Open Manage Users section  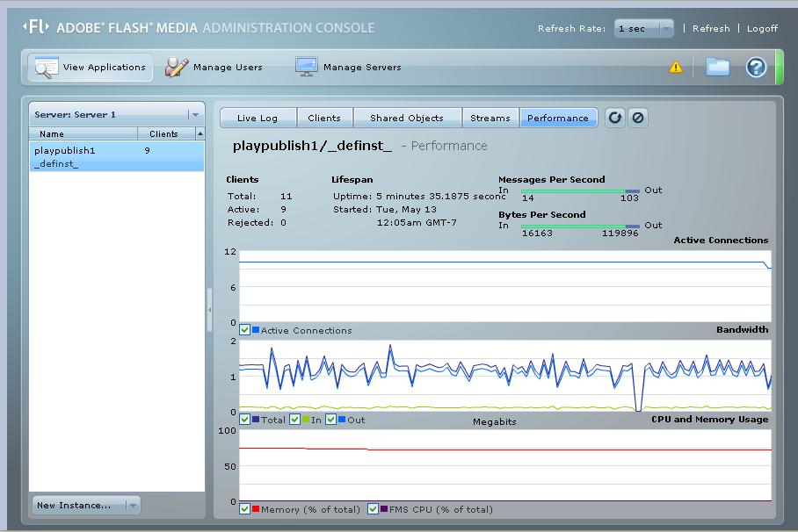(x=214, y=67)
